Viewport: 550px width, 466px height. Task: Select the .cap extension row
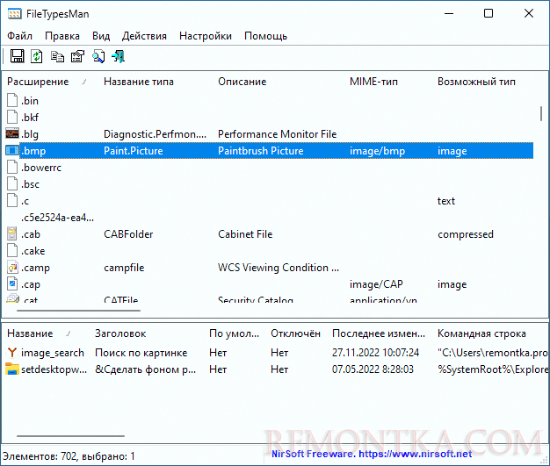point(270,284)
